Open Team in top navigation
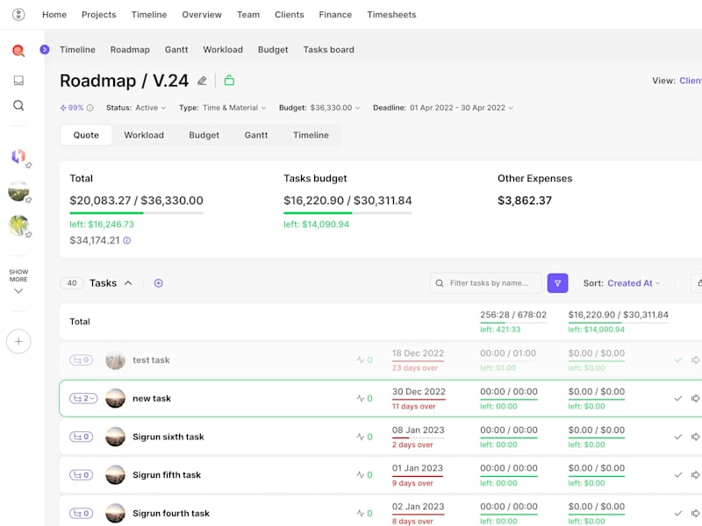Screen dimensions: 702x526 248,14
